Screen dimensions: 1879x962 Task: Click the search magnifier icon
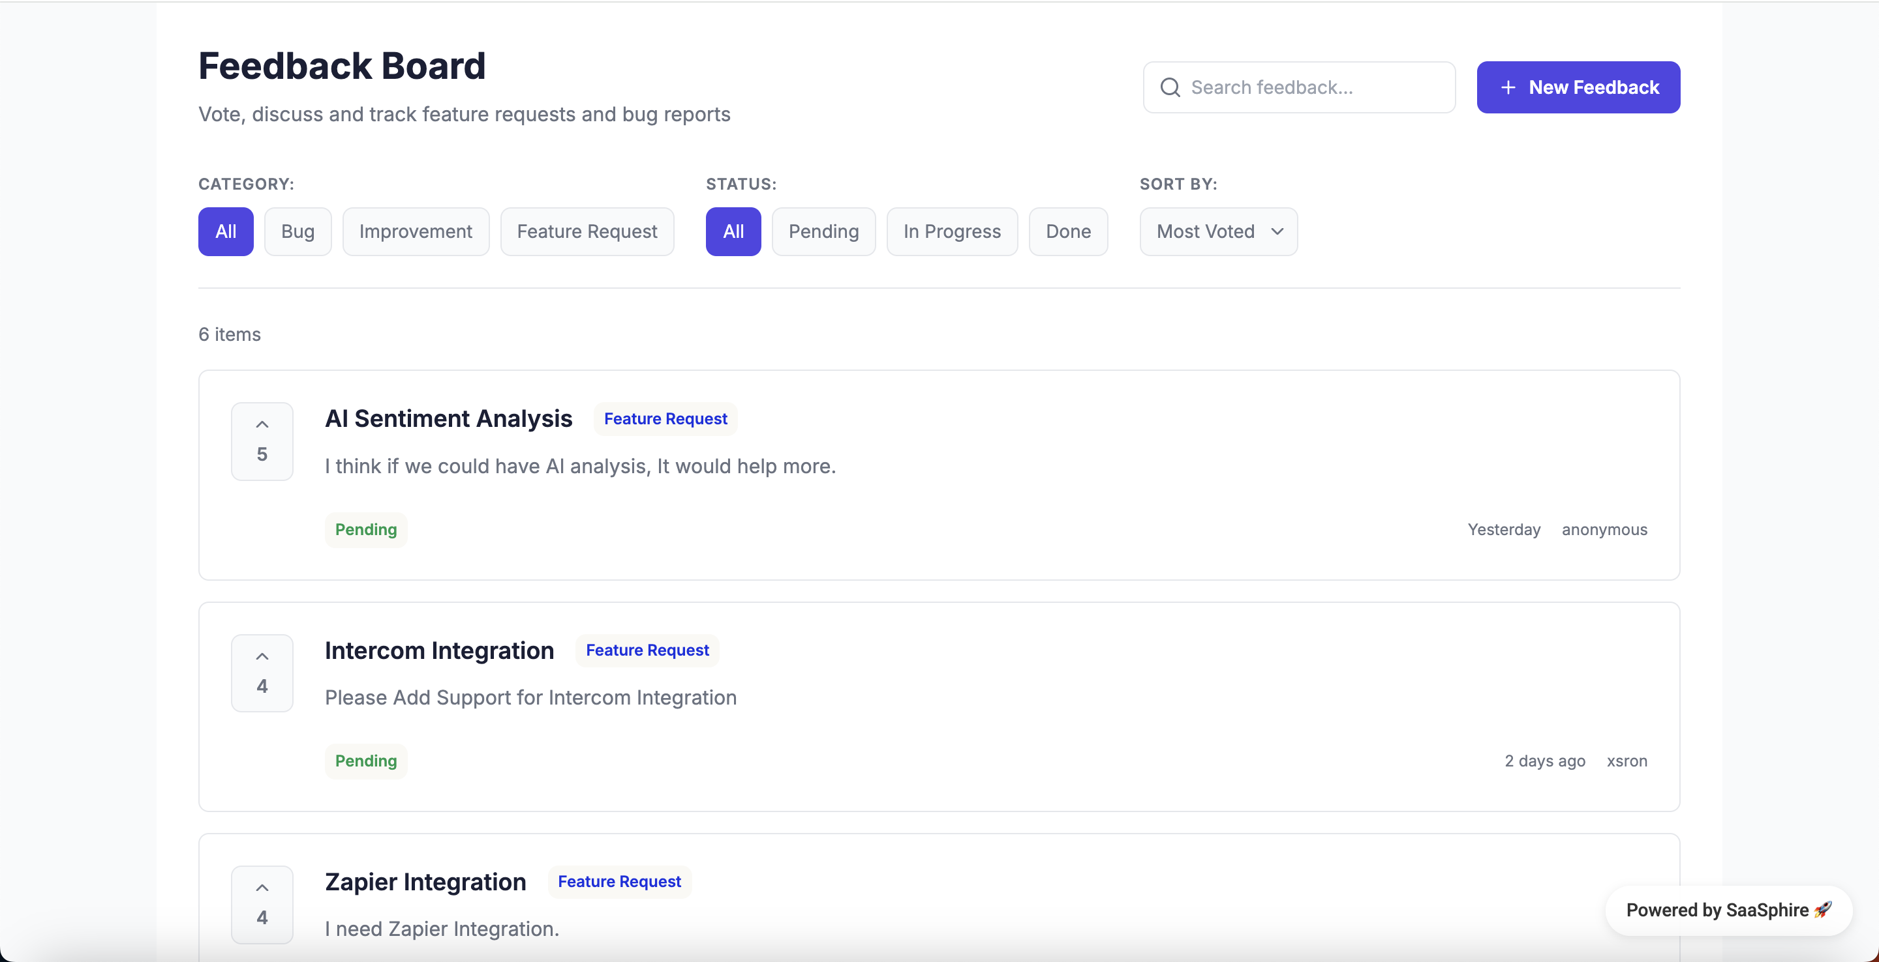point(1170,87)
